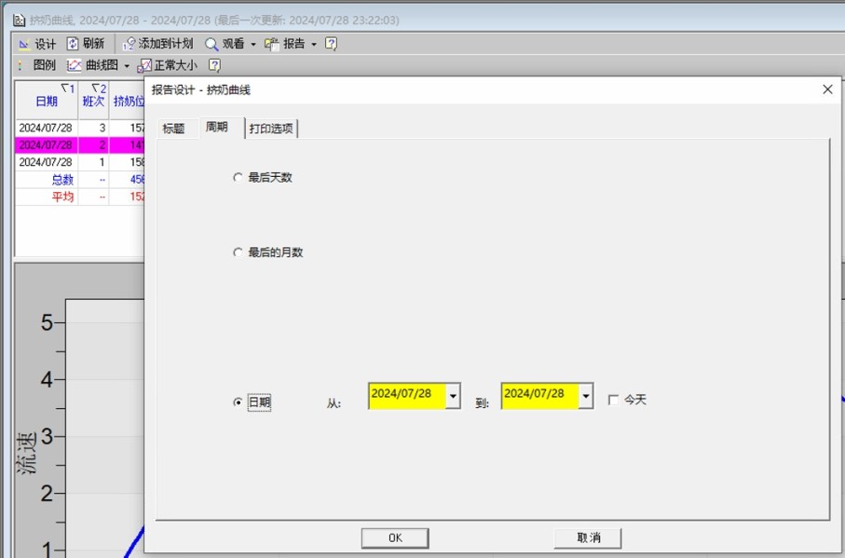
Task: Open the 从 start date dropdown arrow
Action: (x=453, y=396)
